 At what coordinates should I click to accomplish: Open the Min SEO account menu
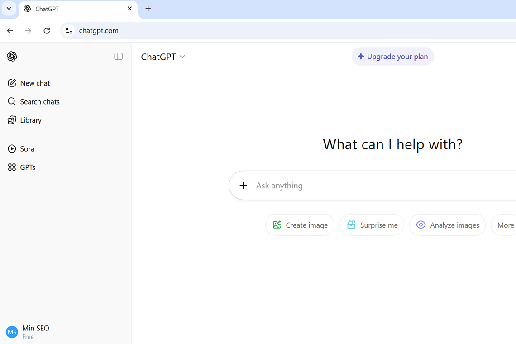point(28,332)
